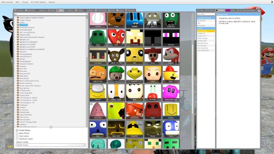Toggle the Disable Thinking checkbox
Screen dimensions: 274x154
tap(17, 130)
